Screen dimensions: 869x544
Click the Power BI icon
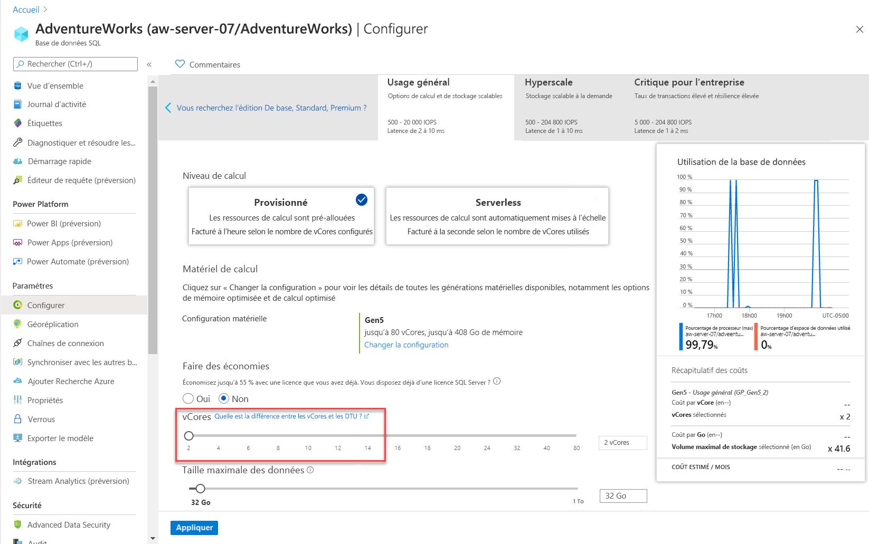(x=17, y=224)
